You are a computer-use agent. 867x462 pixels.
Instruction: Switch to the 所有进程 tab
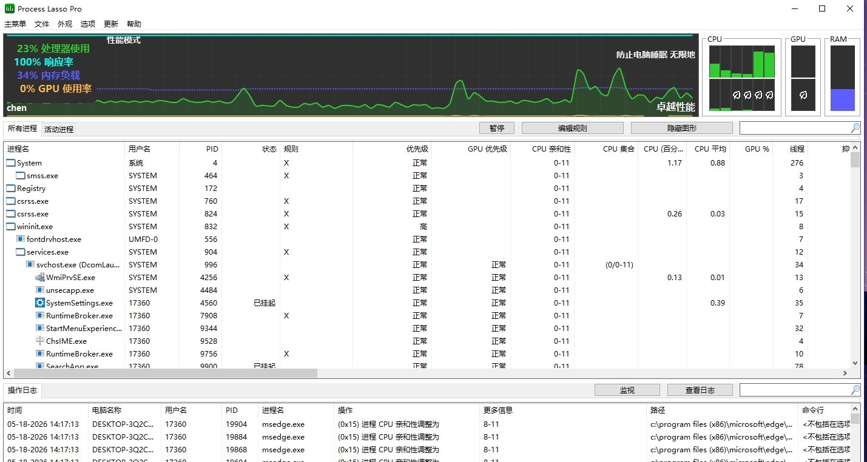[x=22, y=129]
